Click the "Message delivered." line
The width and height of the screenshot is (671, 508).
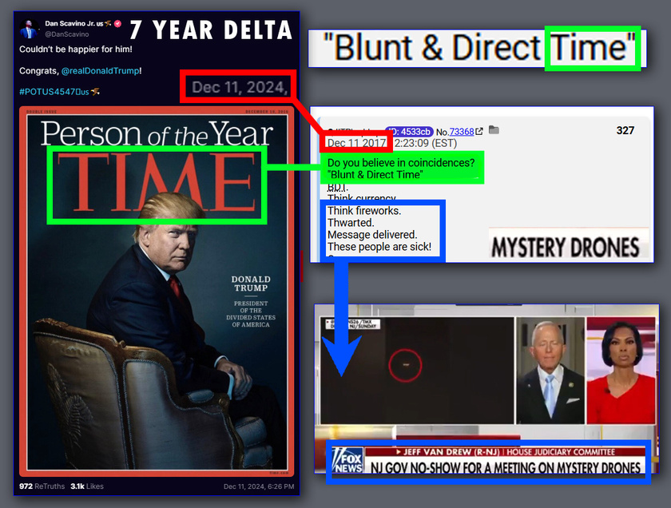click(372, 235)
